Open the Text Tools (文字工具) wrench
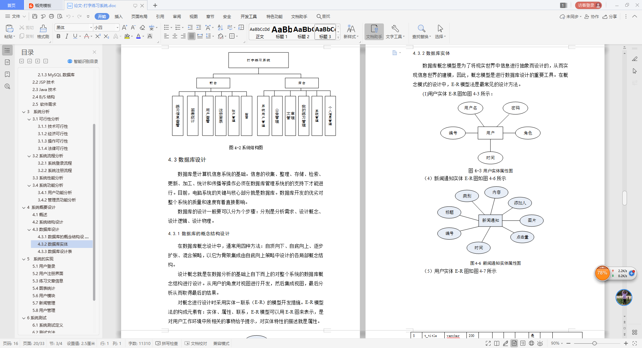Screen dimensions: 642x348 tap(395, 32)
